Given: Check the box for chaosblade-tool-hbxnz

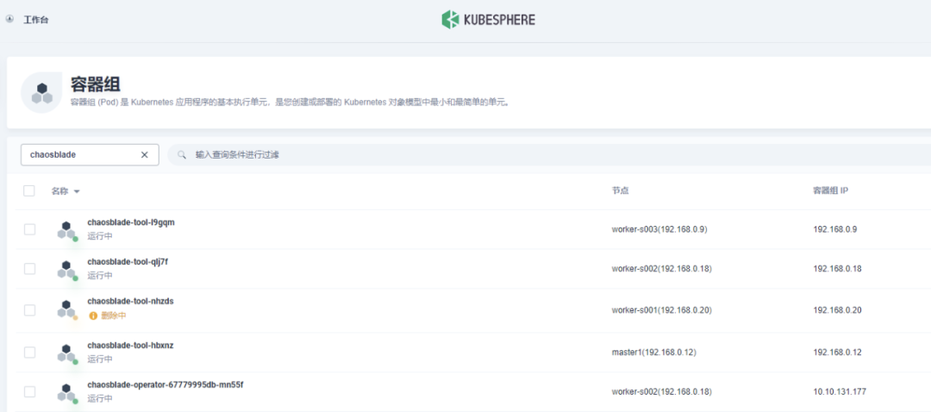Looking at the screenshot, I should point(29,352).
